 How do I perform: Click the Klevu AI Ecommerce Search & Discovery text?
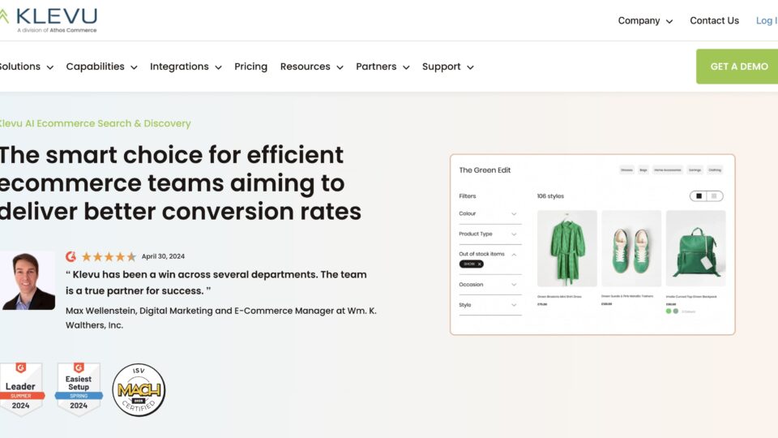(x=95, y=123)
